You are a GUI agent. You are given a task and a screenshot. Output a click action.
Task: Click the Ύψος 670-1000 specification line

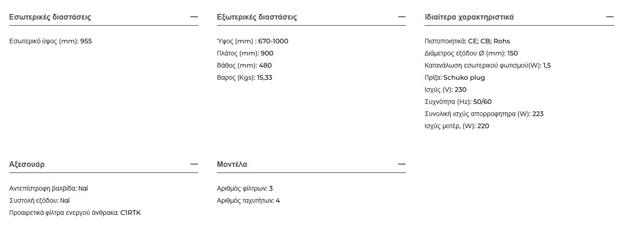click(x=252, y=41)
